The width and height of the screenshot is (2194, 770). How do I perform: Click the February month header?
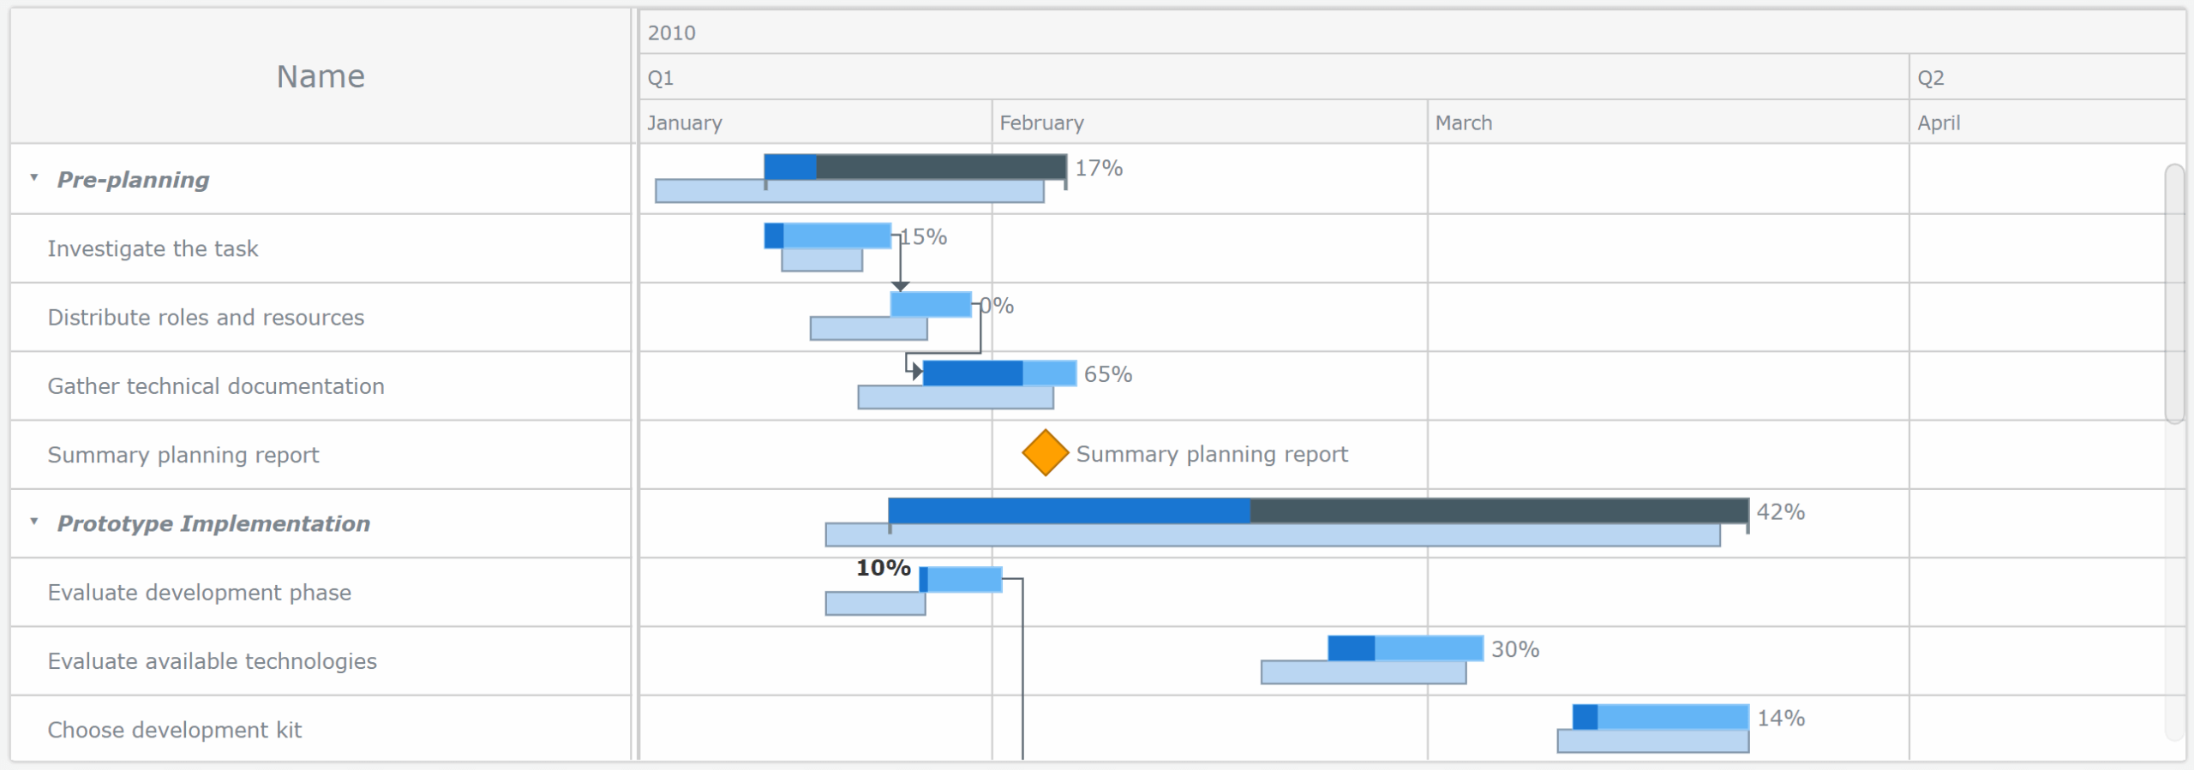(x=1041, y=122)
